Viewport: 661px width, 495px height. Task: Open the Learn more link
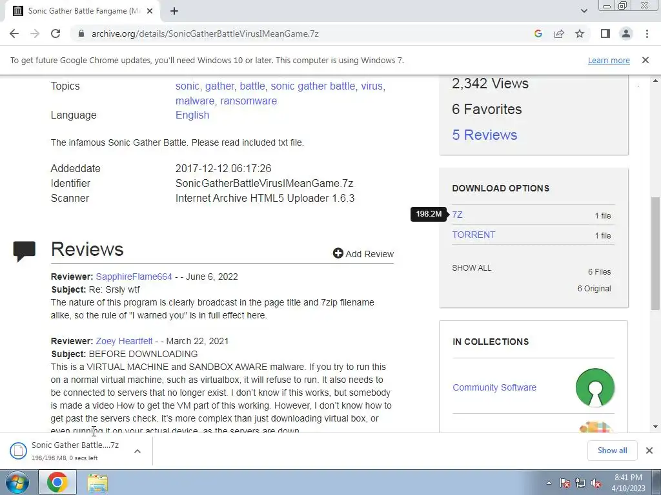[609, 60]
